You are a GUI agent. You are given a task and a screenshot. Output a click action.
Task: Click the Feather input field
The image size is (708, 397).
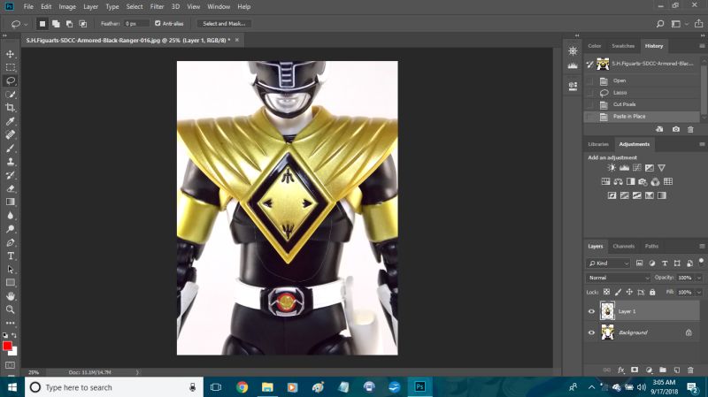(x=136, y=24)
